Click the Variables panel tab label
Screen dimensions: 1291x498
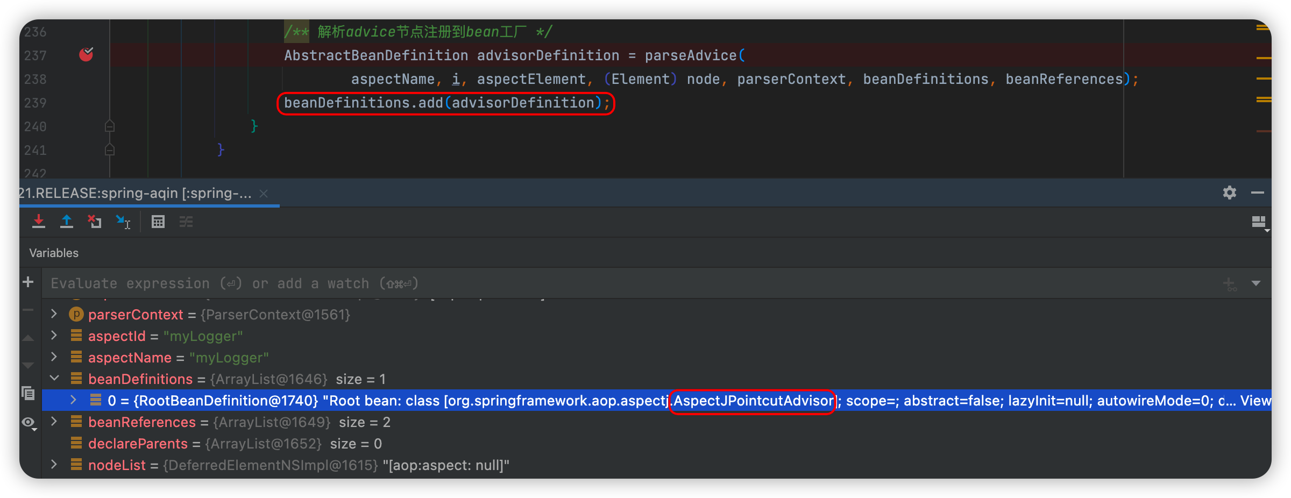click(54, 253)
